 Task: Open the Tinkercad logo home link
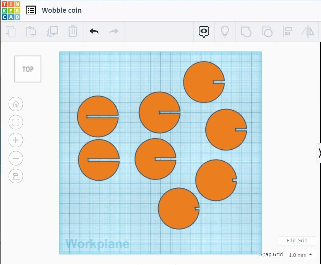pyautogui.click(x=11, y=10)
